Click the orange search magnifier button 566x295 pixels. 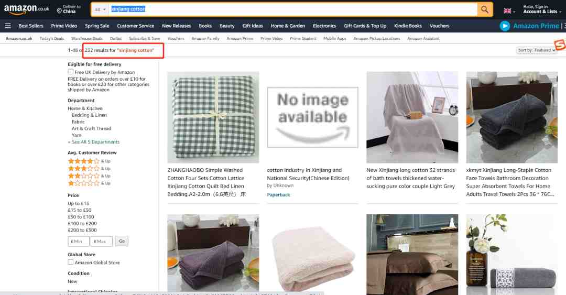[x=485, y=9]
